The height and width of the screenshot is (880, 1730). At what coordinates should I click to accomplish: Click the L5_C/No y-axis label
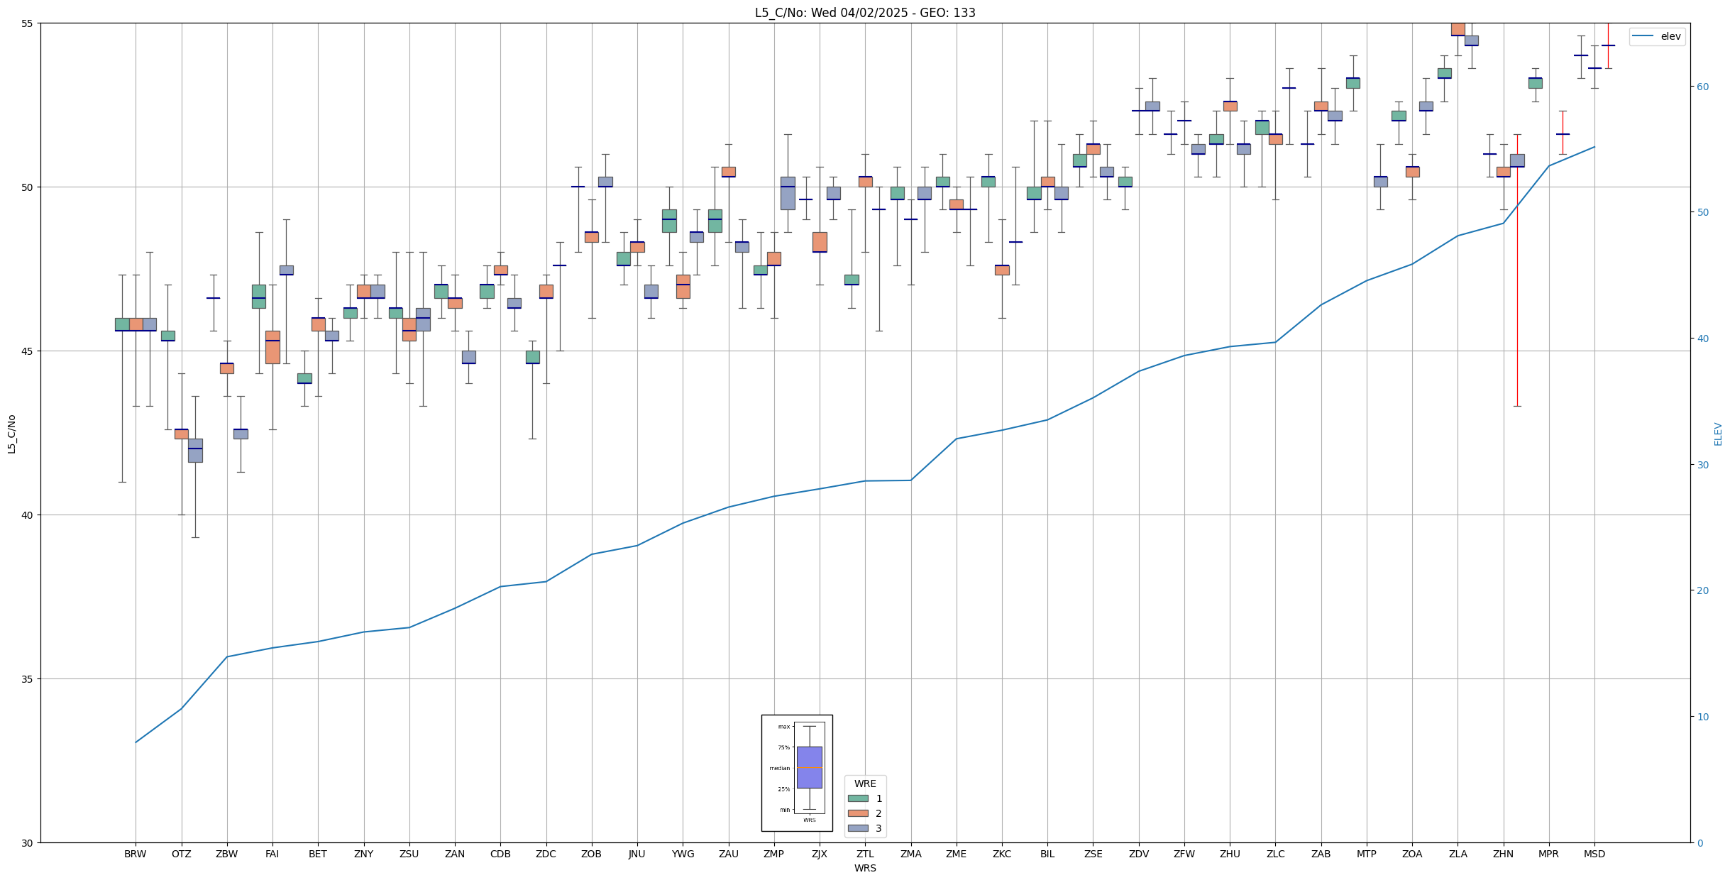click(11, 434)
